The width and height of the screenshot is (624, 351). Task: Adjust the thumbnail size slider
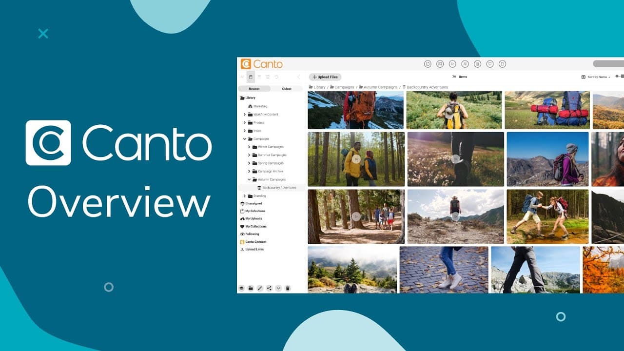(619, 77)
